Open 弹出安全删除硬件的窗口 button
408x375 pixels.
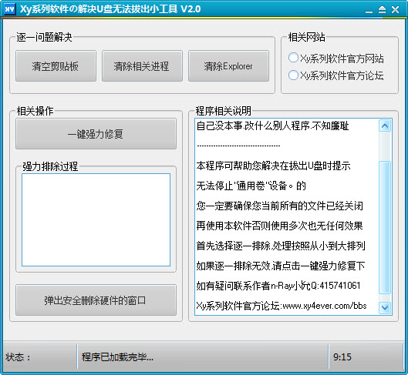pyautogui.click(x=96, y=300)
